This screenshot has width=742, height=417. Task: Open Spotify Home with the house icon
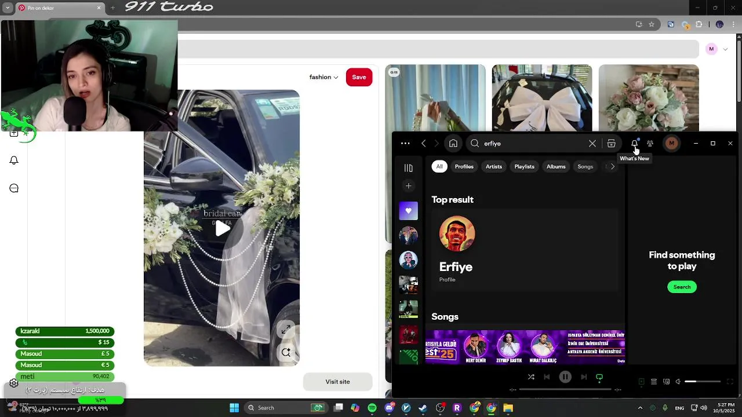pos(453,144)
